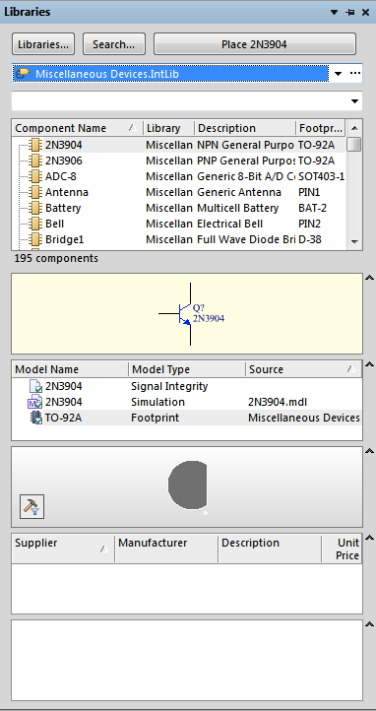
Task: Collapse the model list section
Action: click(370, 364)
